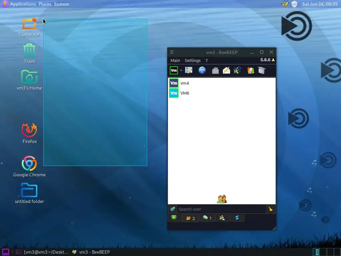This screenshot has width=341, height=256.
Task: Select the first workspace in the switcher
Action: tap(317, 252)
